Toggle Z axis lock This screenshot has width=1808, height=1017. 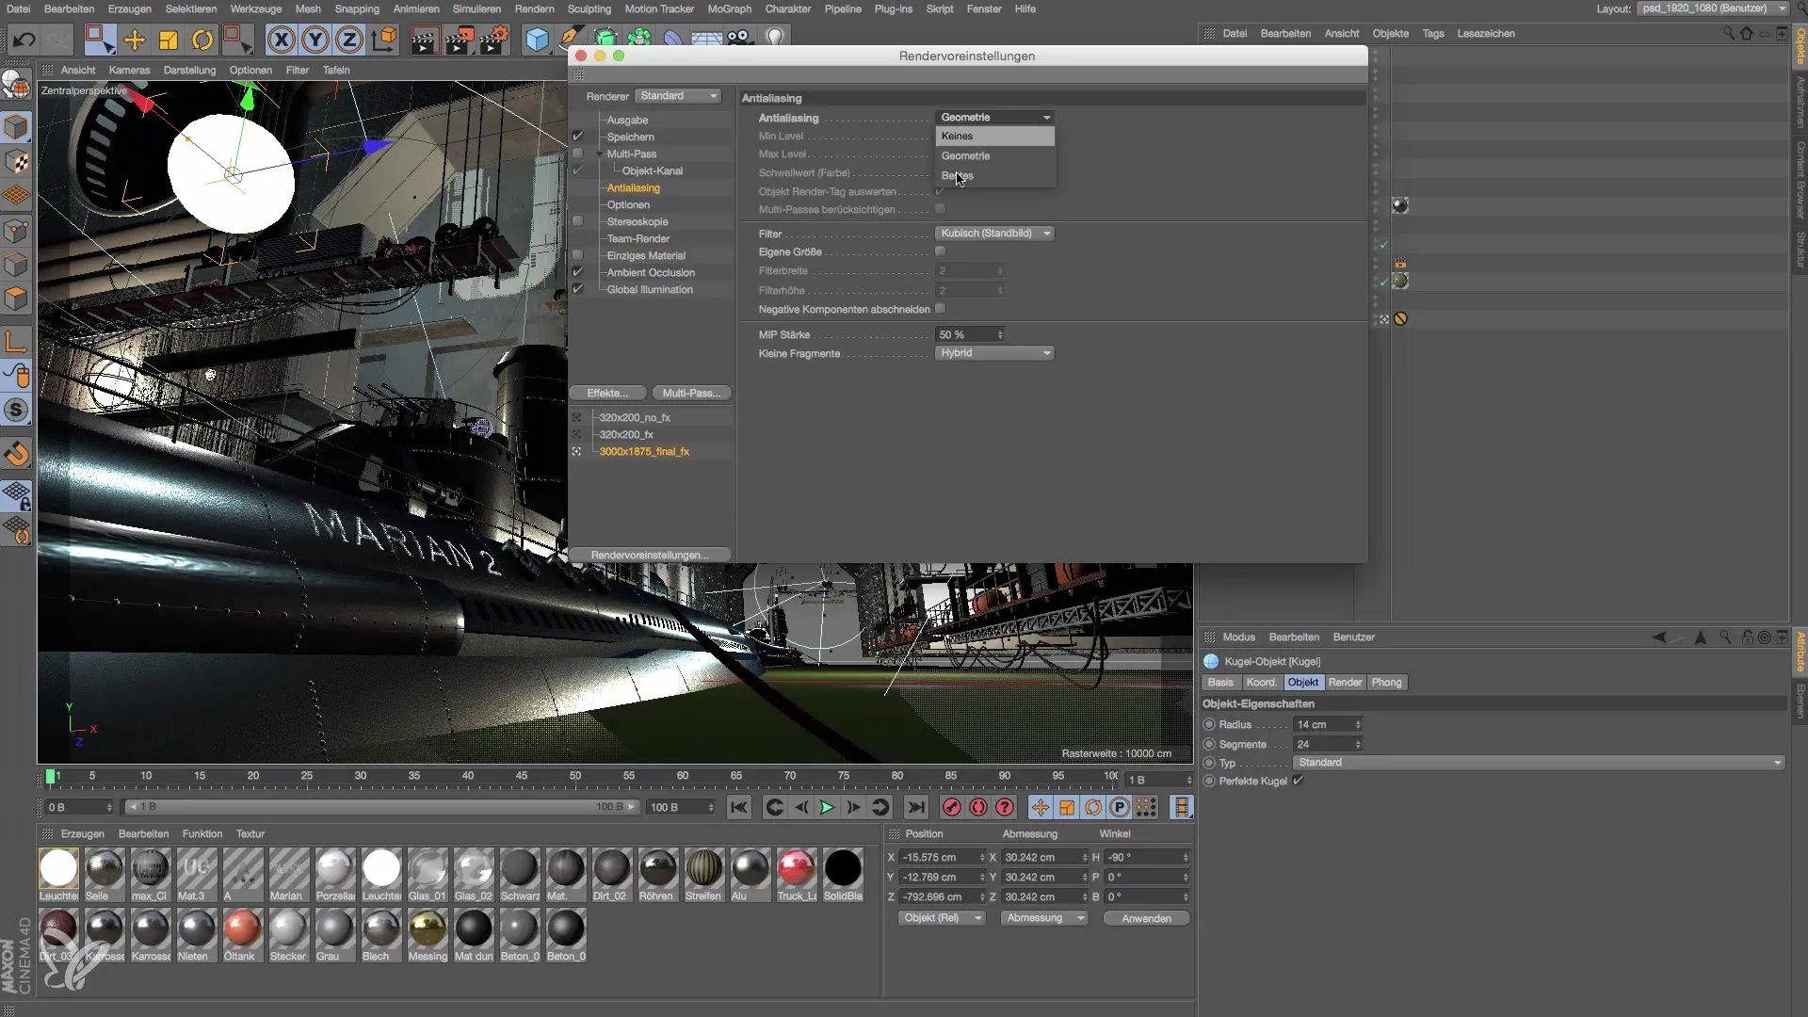pos(349,40)
